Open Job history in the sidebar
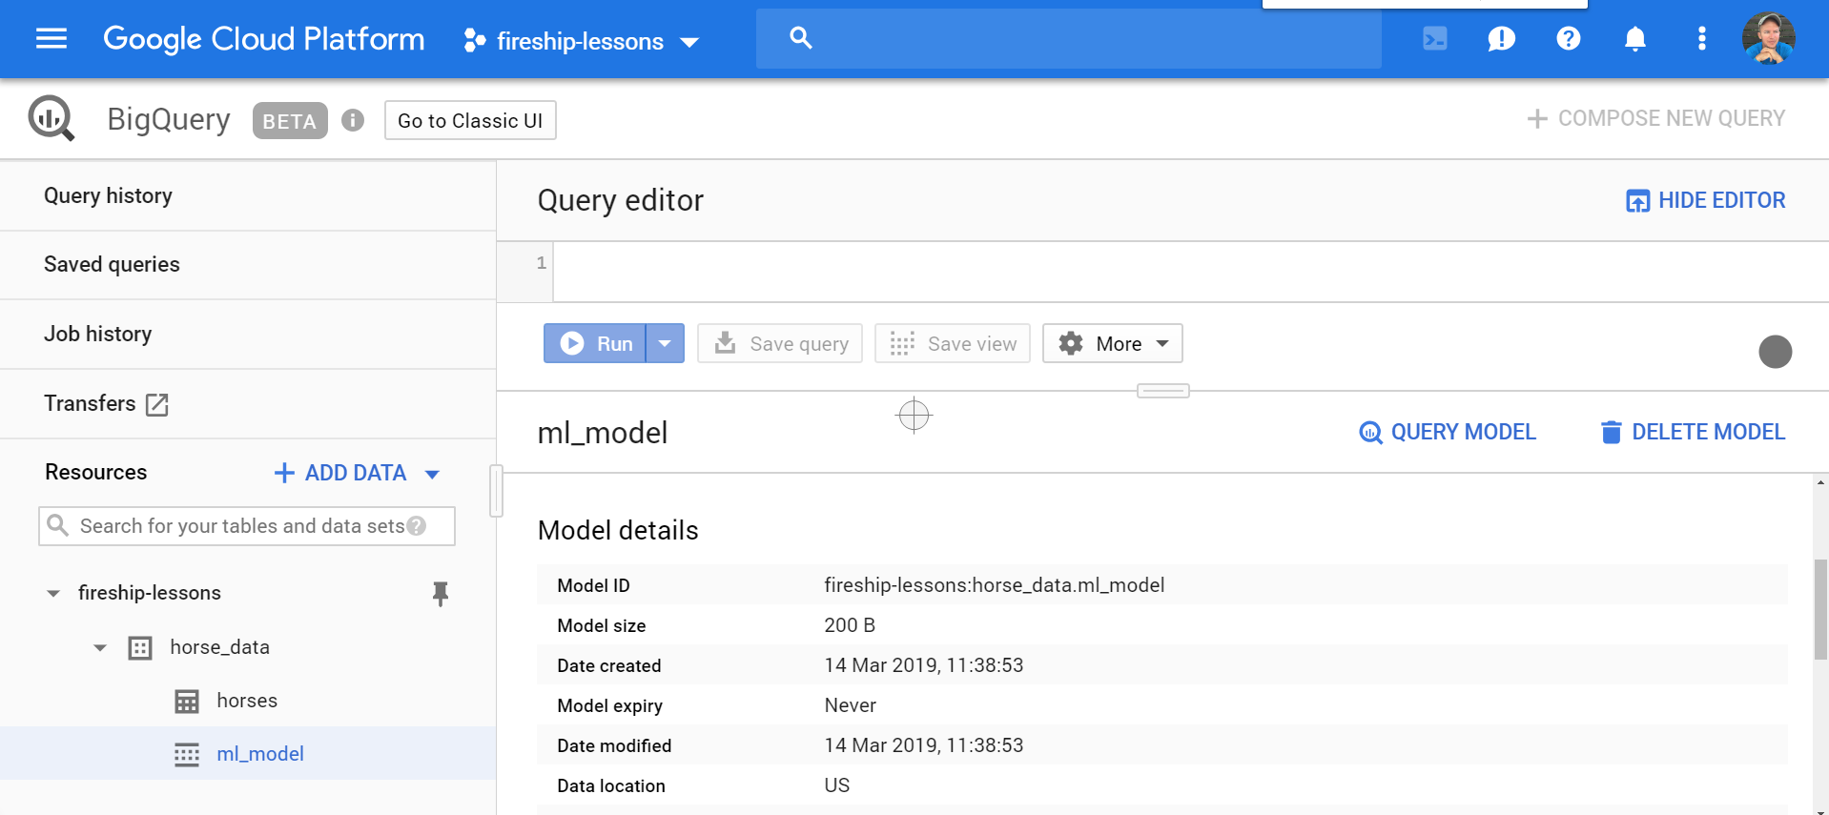This screenshot has width=1829, height=815. 97,334
